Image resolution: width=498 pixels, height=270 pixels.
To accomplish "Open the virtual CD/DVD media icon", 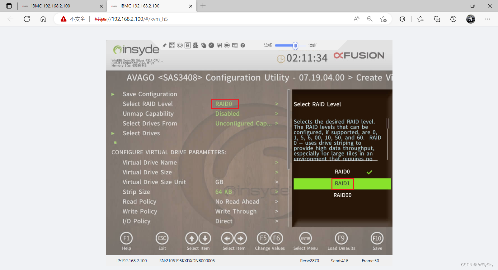I will (x=211, y=45).
